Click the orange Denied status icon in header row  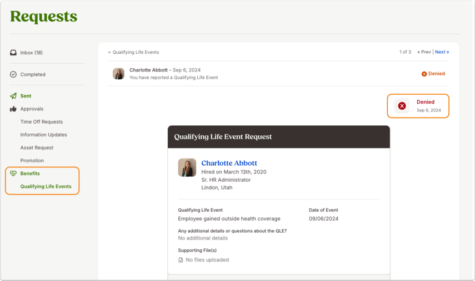click(424, 74)
